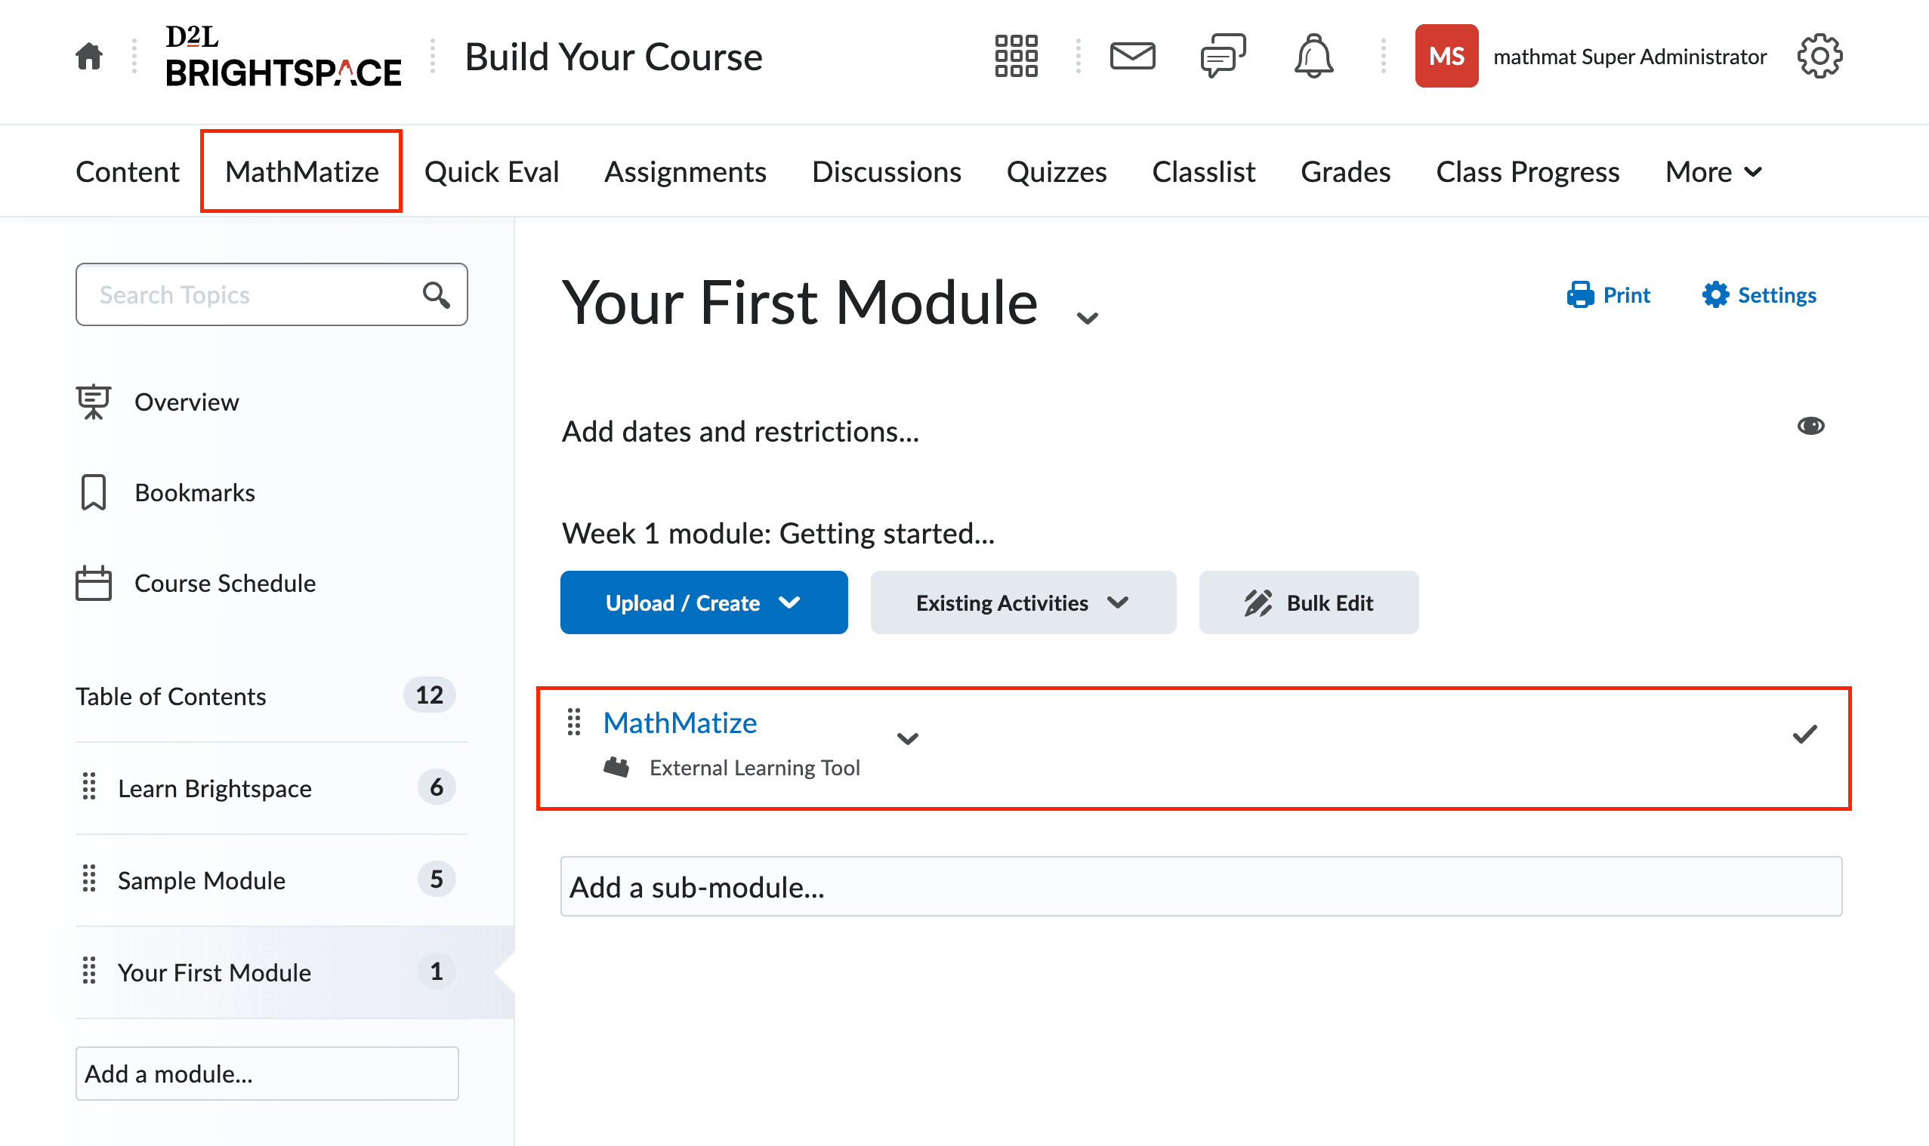Click the completion checkmark for MathMatize

pos(1804,734)
